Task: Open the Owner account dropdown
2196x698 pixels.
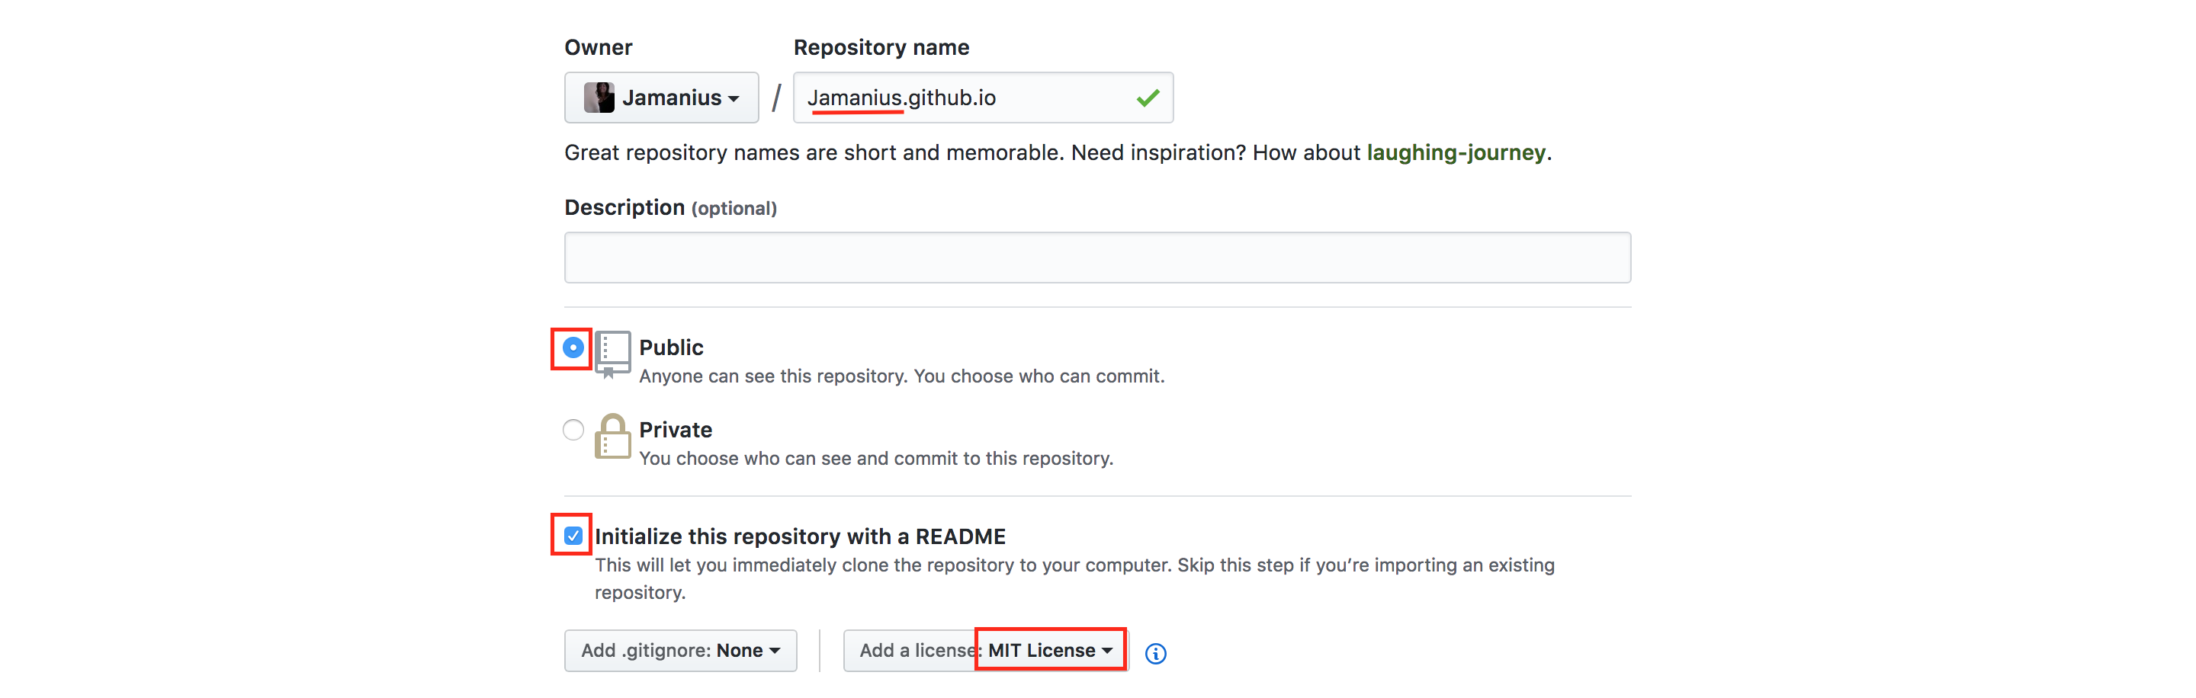Action: [x=662, y=98]
